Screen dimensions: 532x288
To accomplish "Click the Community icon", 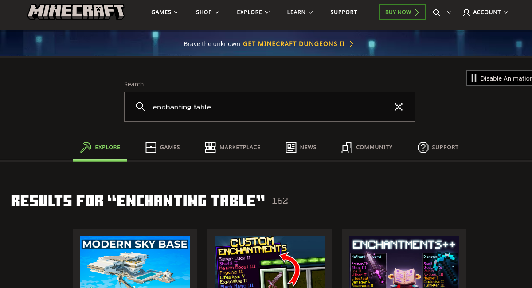I will 347,148.
